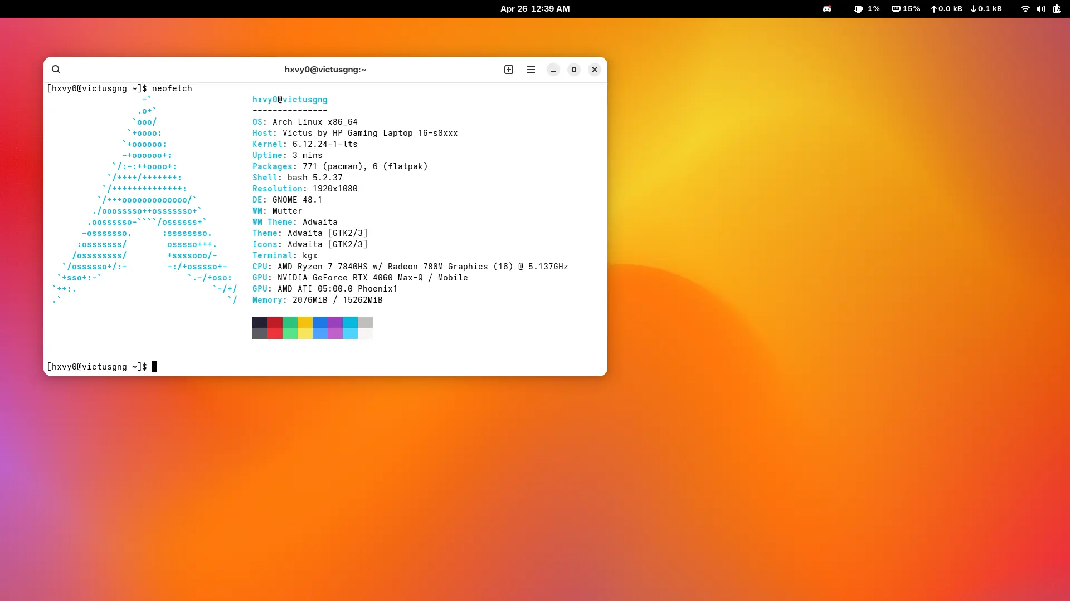Close the terminal window
1070x601 pixels.
(595, 70)
